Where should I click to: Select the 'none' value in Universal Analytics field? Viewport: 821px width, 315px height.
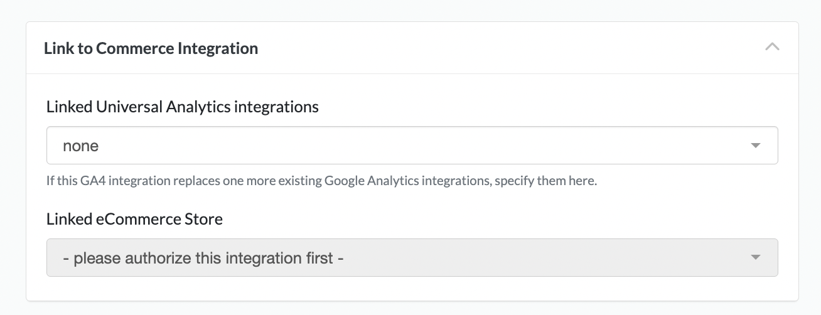coord(80,146)
